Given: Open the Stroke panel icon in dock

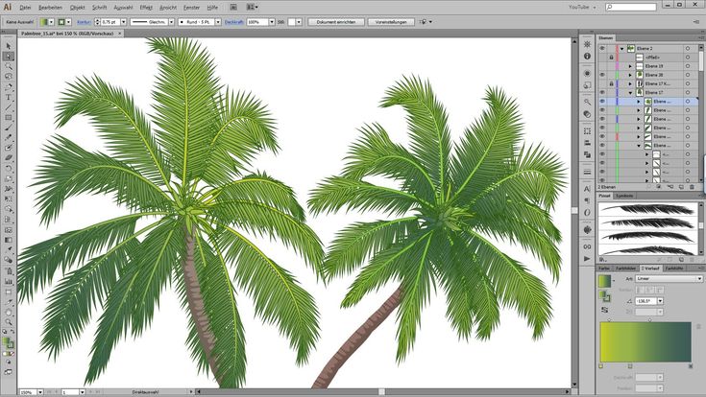Looking at the screenshot, I should pyautogui.click(x=587, y=172).
